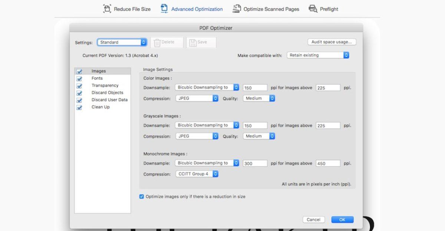Click the Color Images ppi input field
This screenshot has width=445, height=231.
(x=255, y=88)
